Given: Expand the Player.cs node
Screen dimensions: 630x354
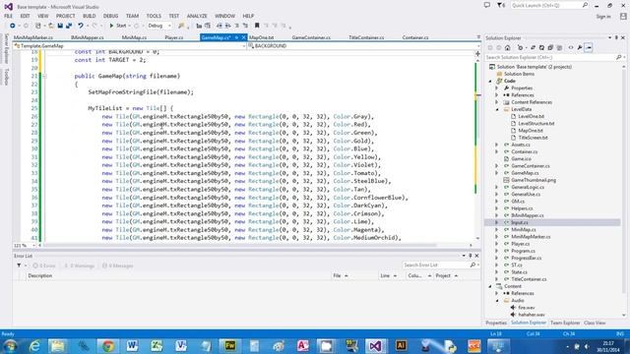Looking at the screenshot, I should pos(497,244).
